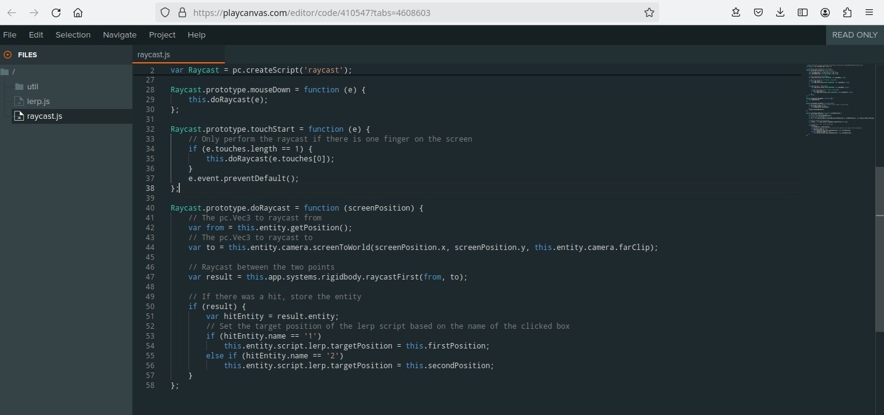884x415 pixels.
Task: Click line number 28 in gutter
Action: [150, 89]
